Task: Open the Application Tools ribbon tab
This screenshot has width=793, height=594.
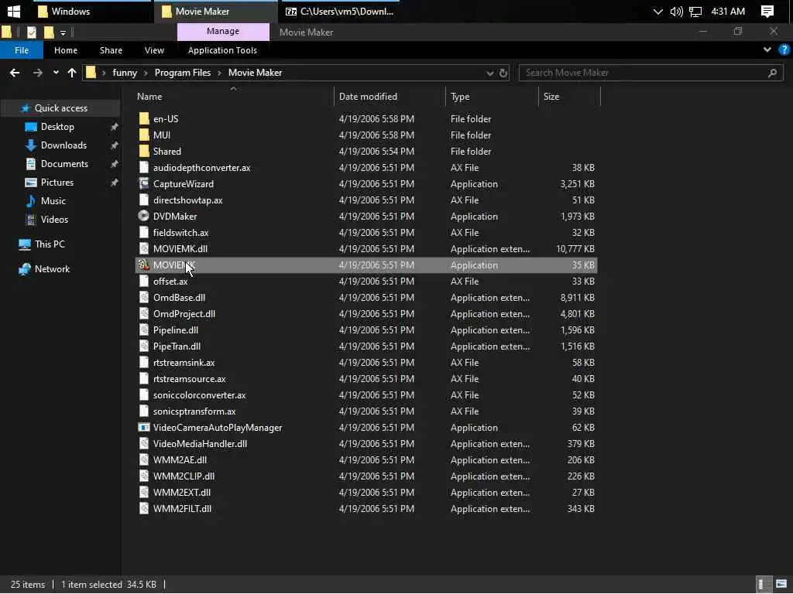Action: click(222, 50)
